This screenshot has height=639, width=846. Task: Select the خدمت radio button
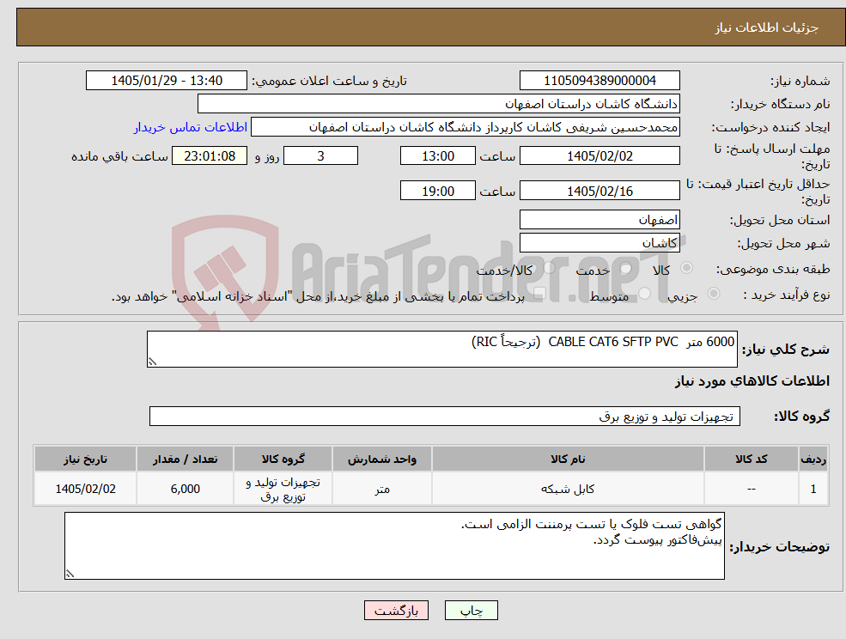(x=626, y=268)
